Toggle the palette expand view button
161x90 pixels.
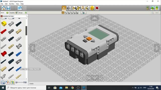[13, 82]
